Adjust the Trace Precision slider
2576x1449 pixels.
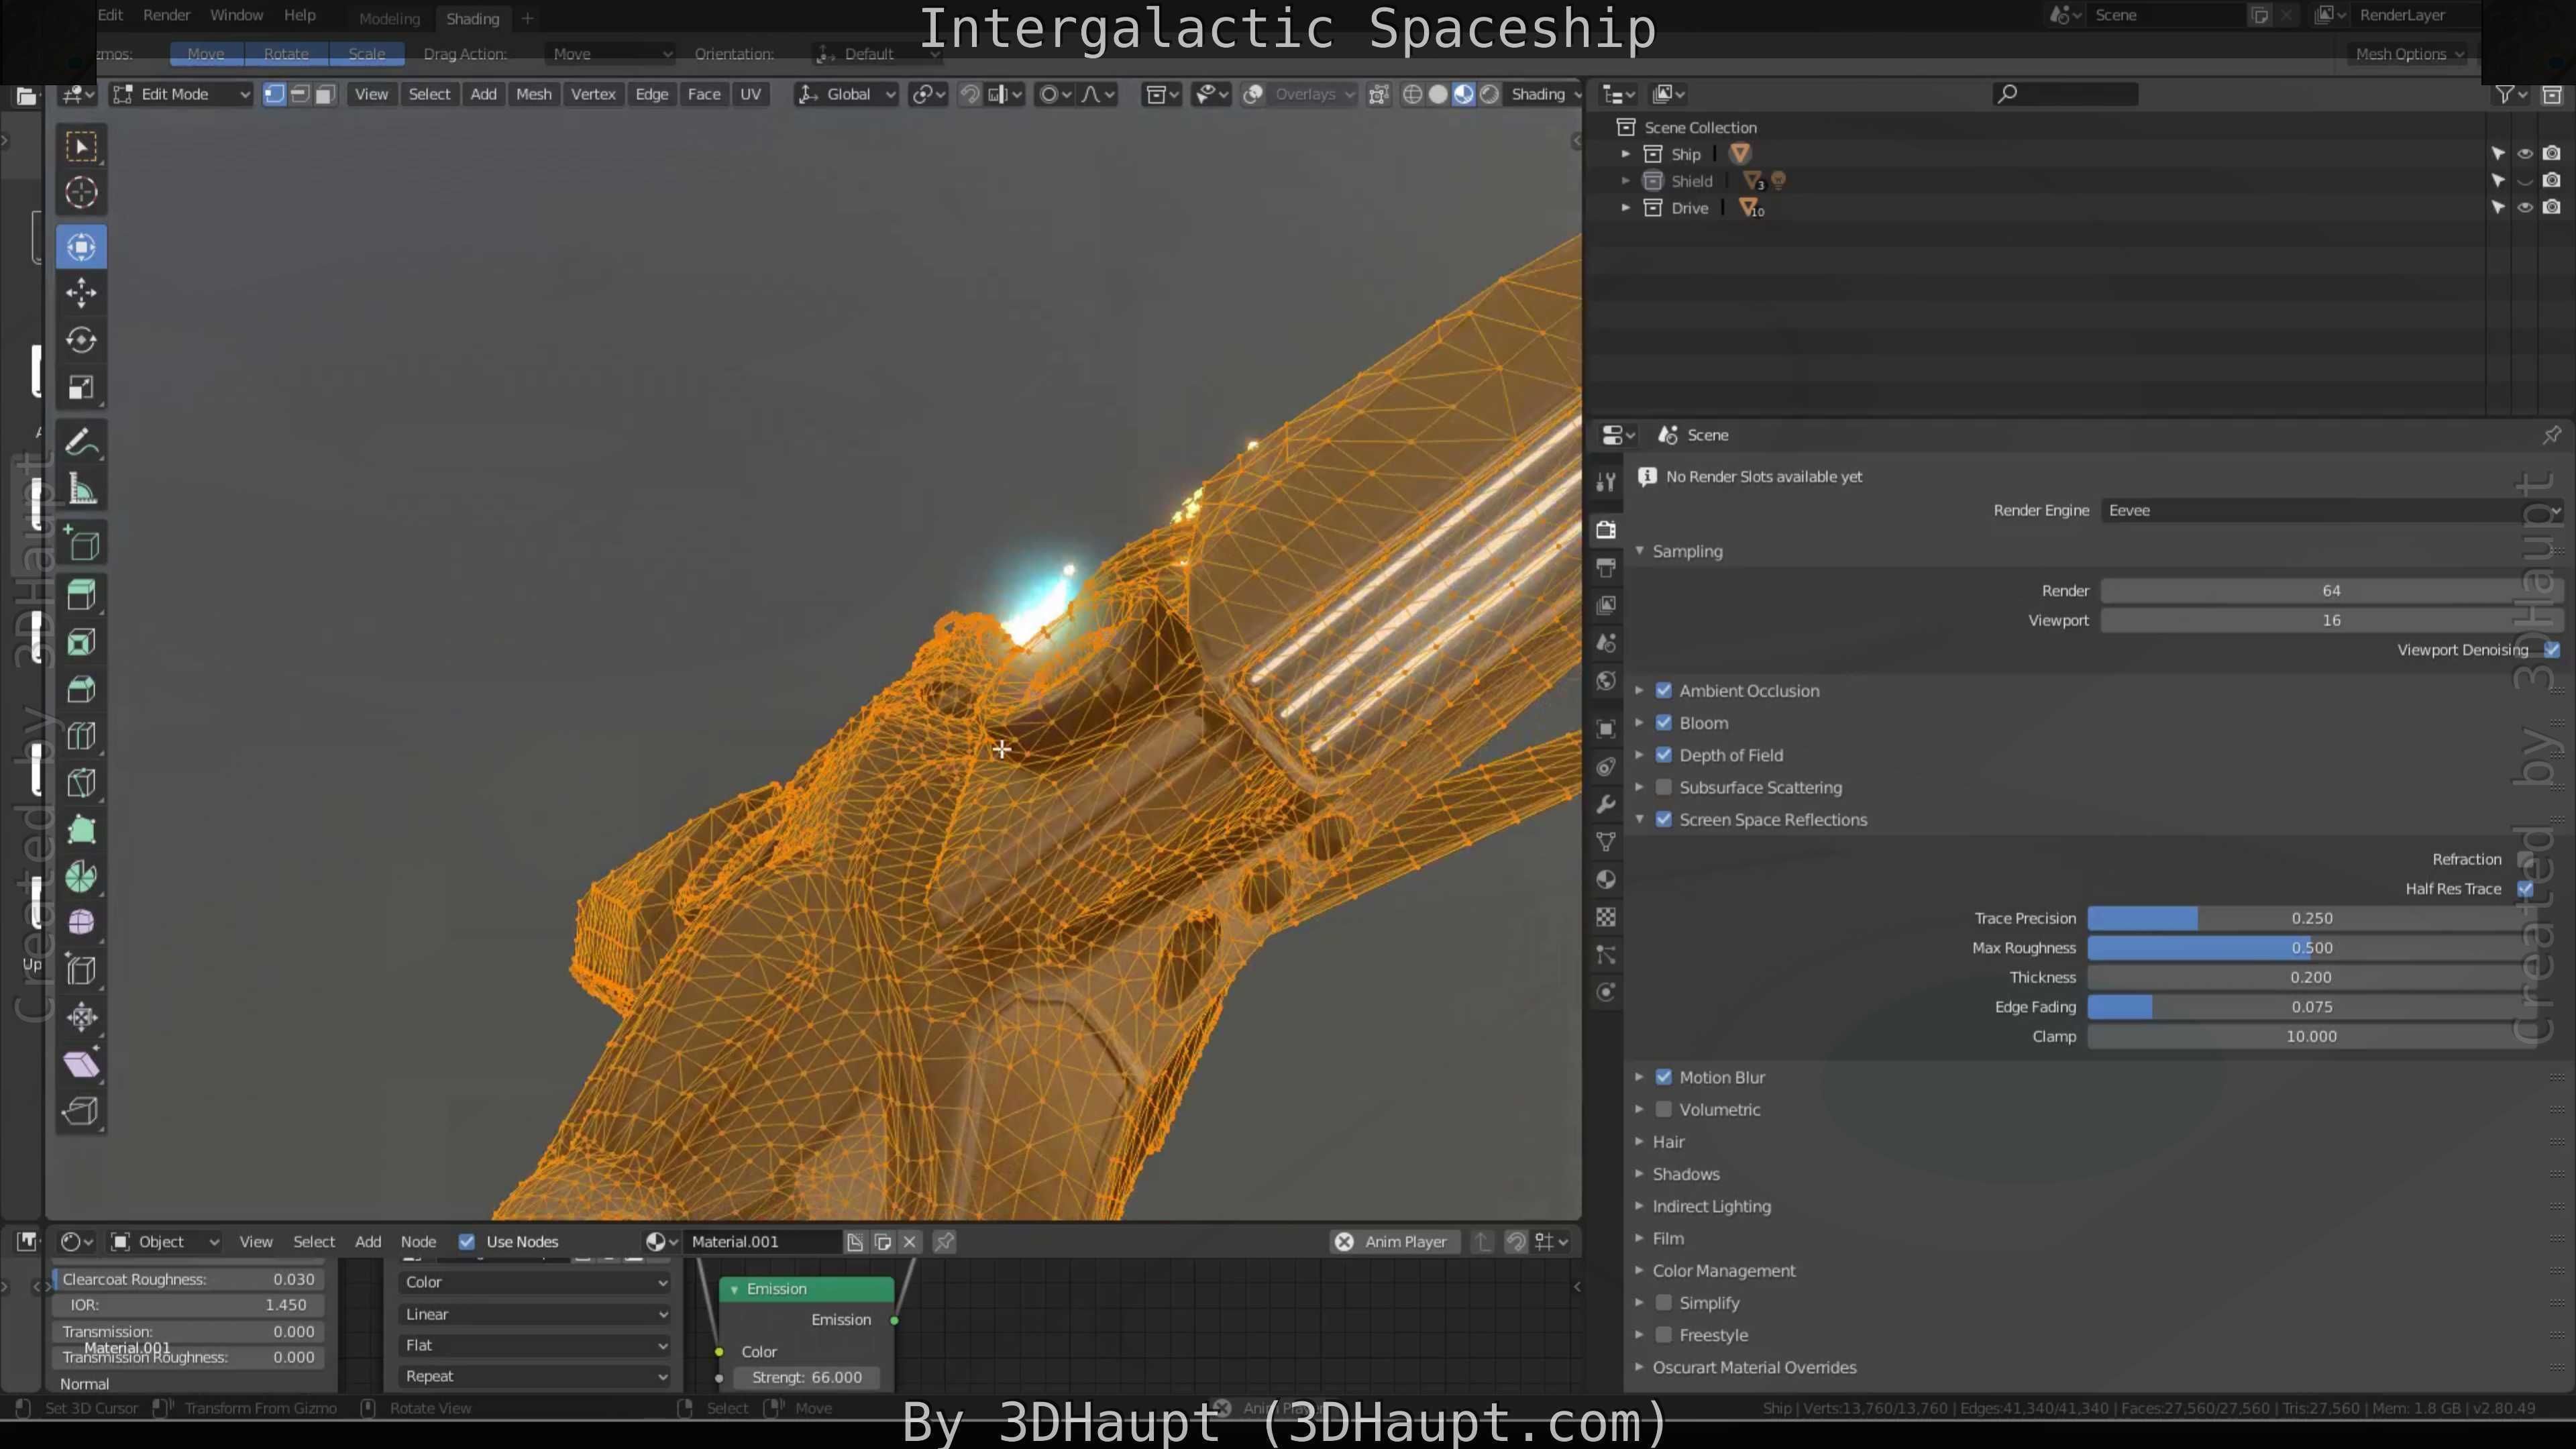pyautogui.click(x=2310, y=918)
